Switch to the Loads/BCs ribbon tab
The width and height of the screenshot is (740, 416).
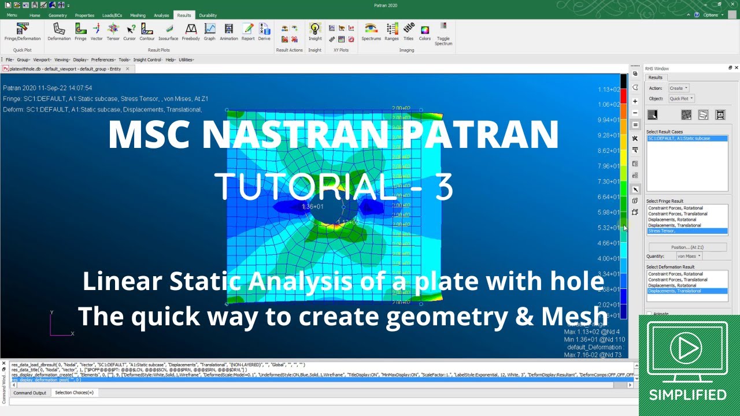coord(112,16)
